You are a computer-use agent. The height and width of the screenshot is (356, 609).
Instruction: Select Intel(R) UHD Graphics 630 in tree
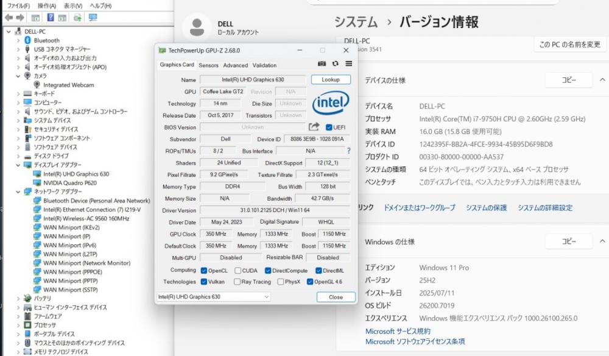click(76, 174)
